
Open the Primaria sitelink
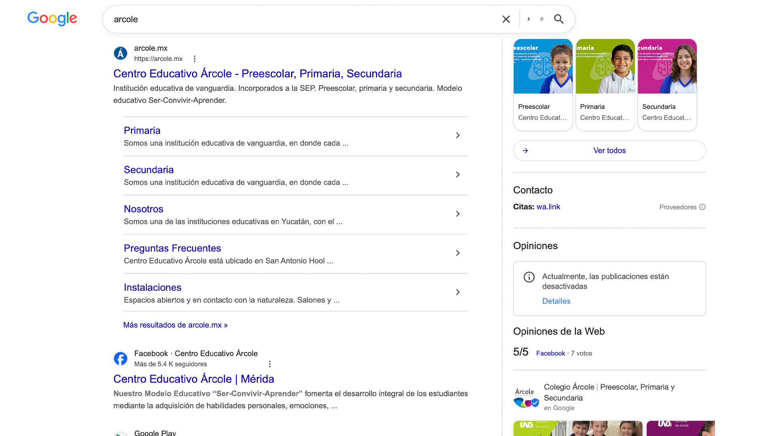tap(142, 130)
